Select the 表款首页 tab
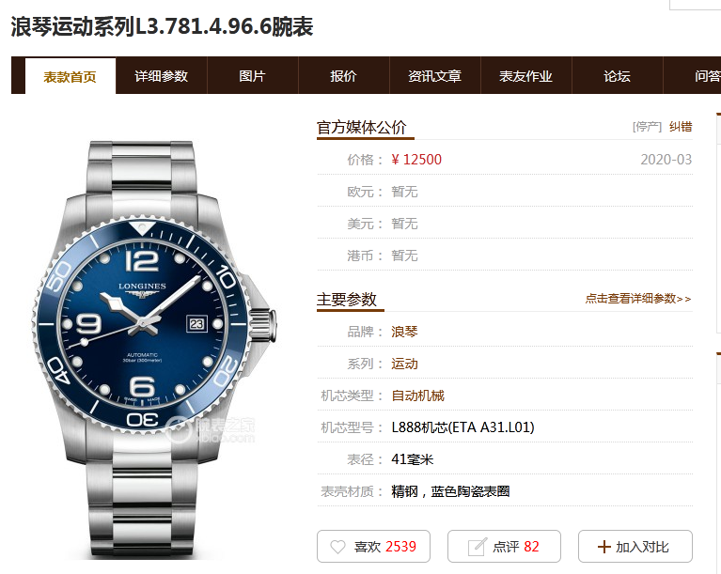Image resolution: width=721 pixels, height=574 pixels. pyautogui.click(x=71, y=76)
